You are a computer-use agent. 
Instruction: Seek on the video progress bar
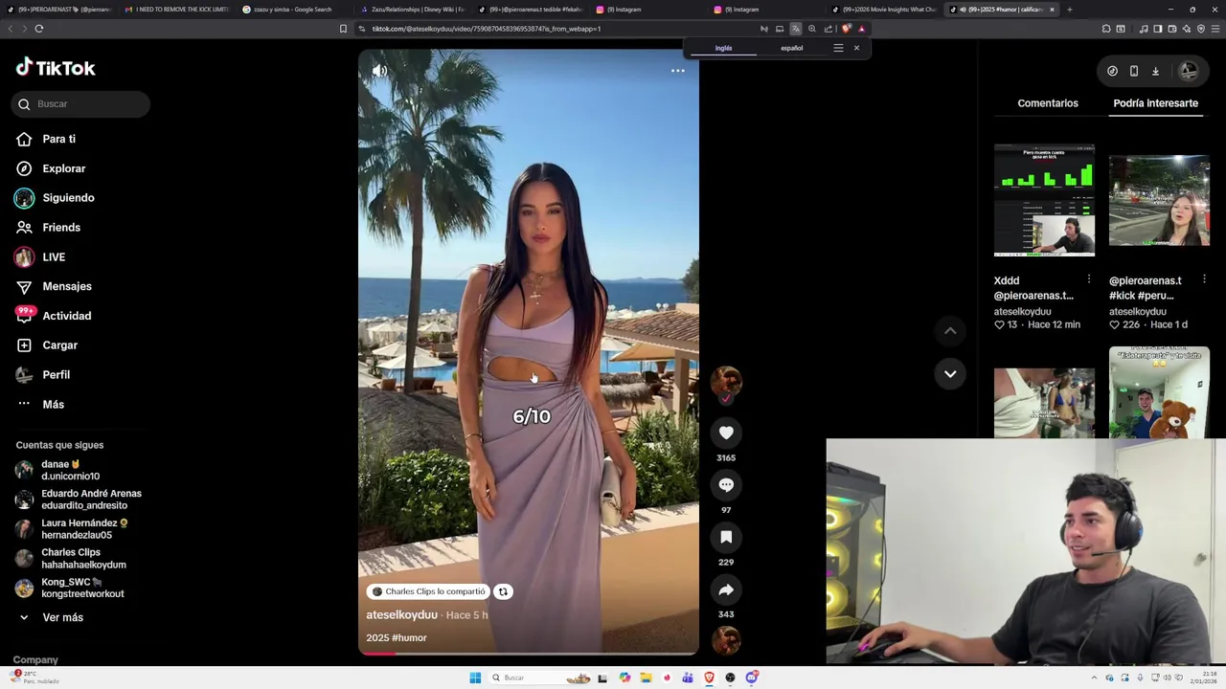click(529, 654)
